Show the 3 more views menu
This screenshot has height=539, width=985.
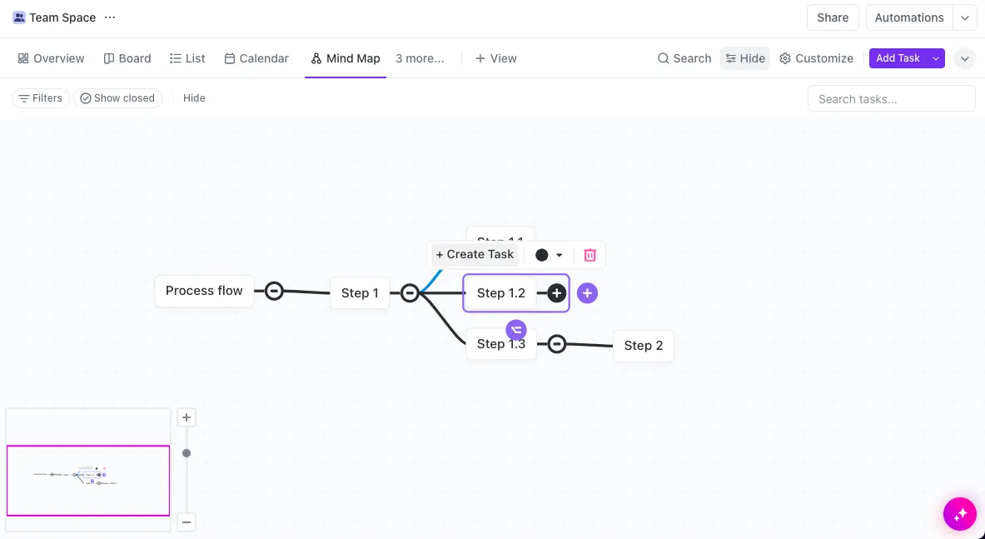[420, 58]
